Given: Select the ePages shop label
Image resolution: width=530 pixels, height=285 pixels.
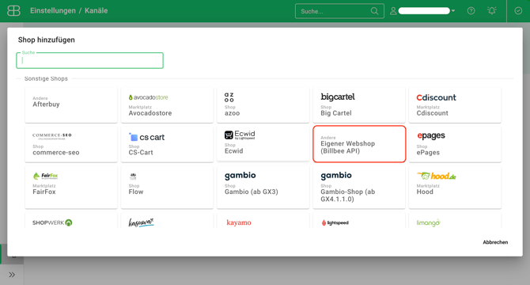Looking at the screenshot, I should coord(428,153).
